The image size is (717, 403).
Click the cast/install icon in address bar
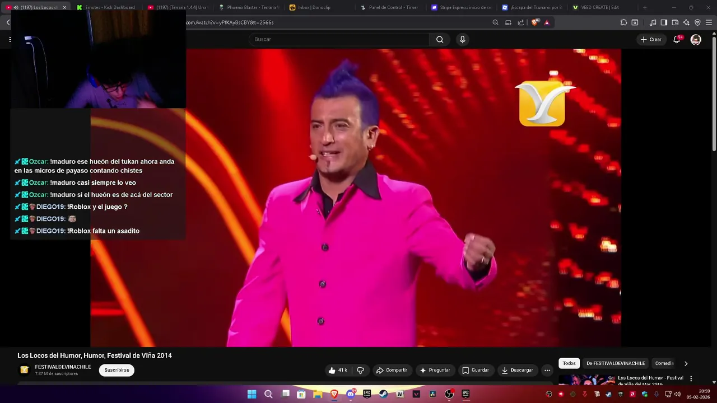[x=508, y=22]
